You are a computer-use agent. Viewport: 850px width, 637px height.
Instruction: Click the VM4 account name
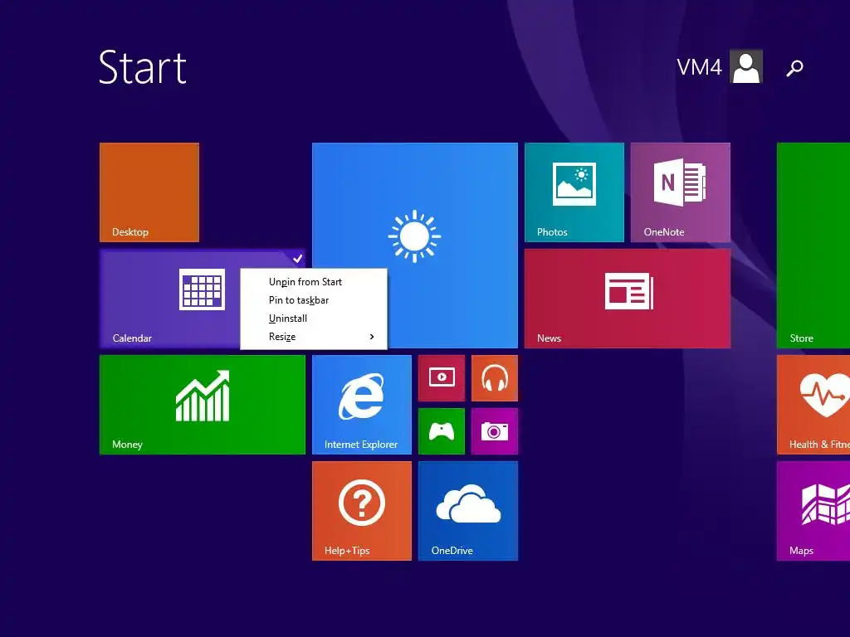[699, 67]
